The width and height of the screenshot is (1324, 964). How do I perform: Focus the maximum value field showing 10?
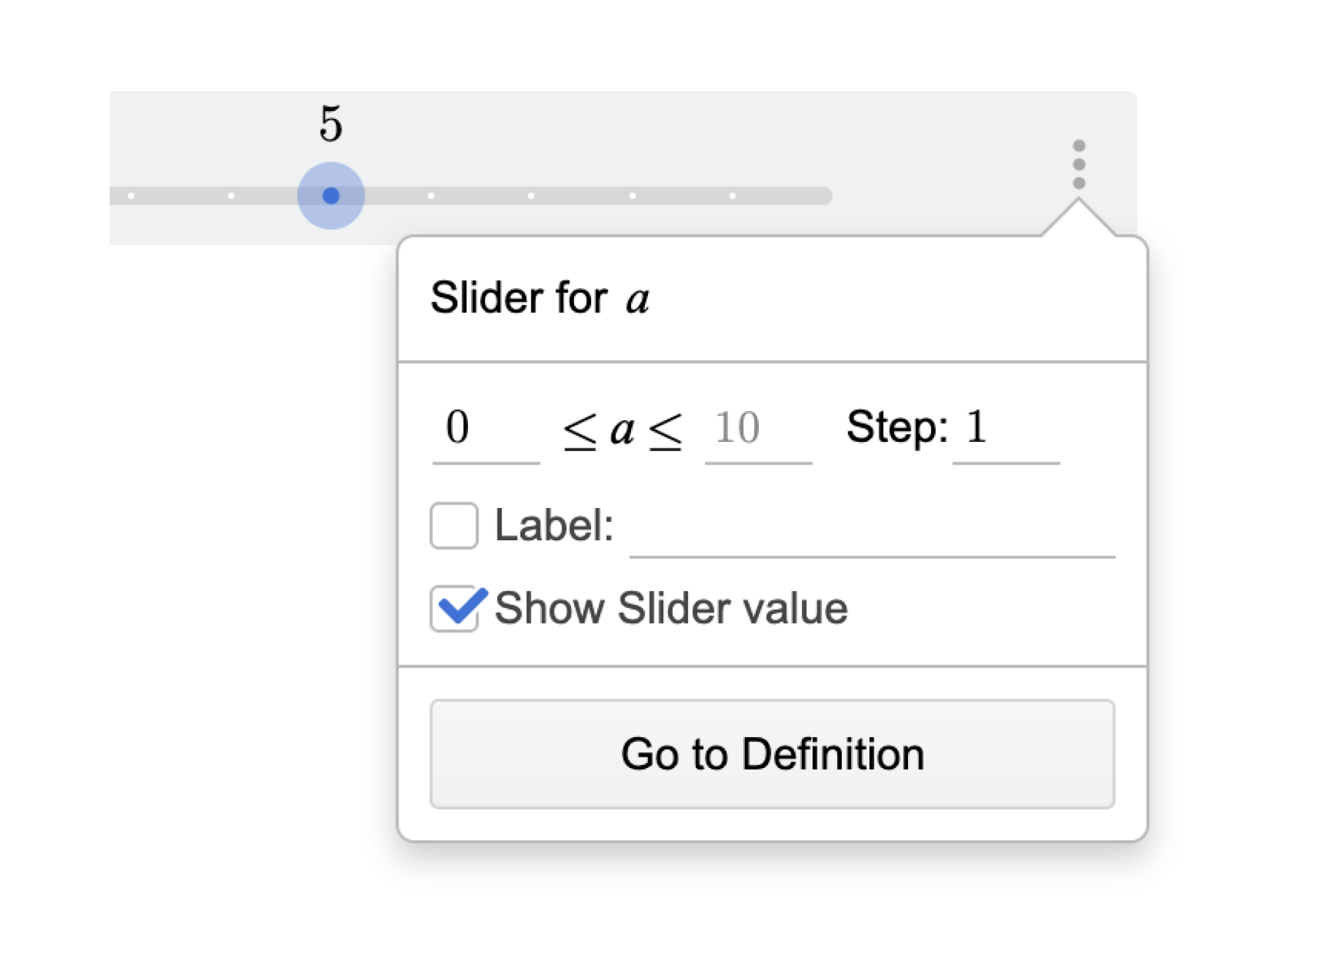click(758, 430)
